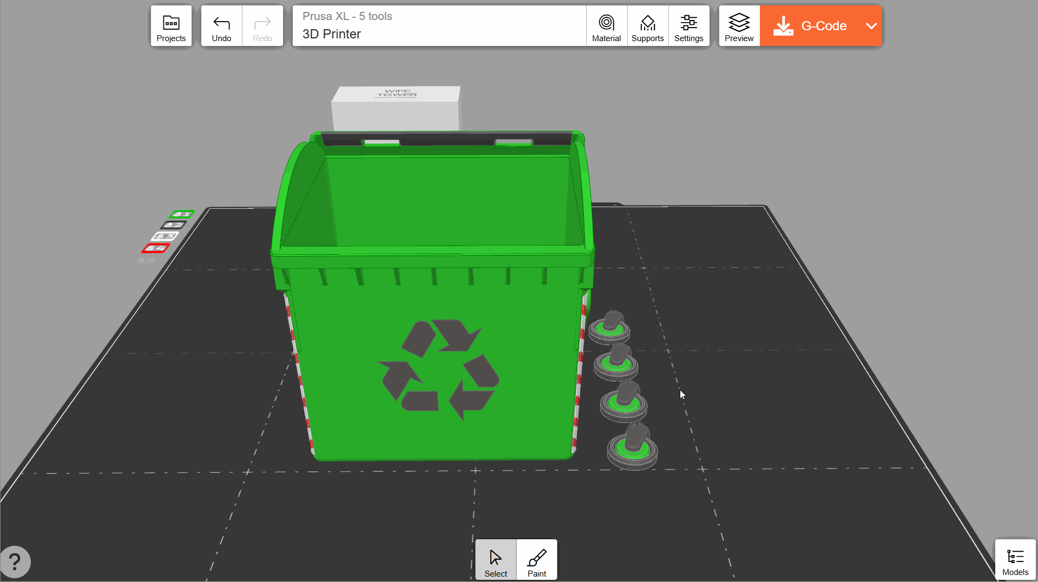Image resolution: width=1038 pixels, height=582 pixels.
Task: Select the red tool 4 marker
Action: (x=156, y=248)
